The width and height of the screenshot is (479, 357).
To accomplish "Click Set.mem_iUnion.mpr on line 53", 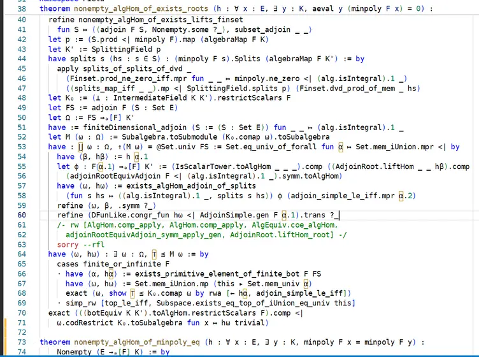I will pyautogui.click(x=394, y=147).
